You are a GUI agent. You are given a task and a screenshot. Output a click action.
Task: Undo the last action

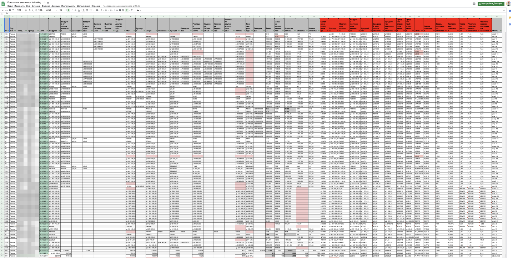3,10
